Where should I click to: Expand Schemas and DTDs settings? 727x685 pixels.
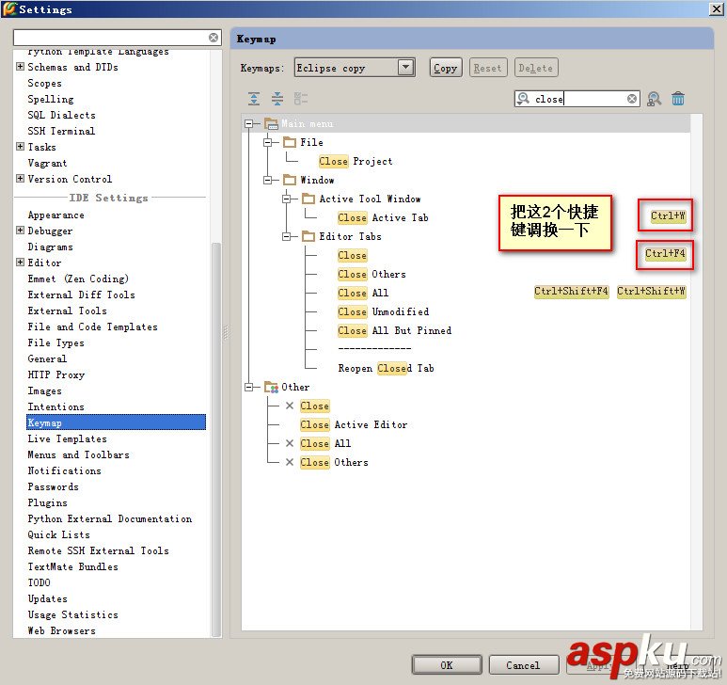pos(20,66)
